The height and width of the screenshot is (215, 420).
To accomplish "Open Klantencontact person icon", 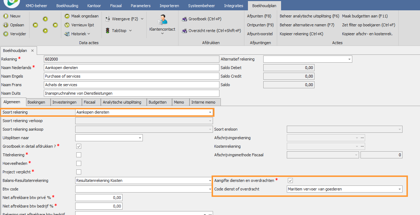I will pos(162,20).
